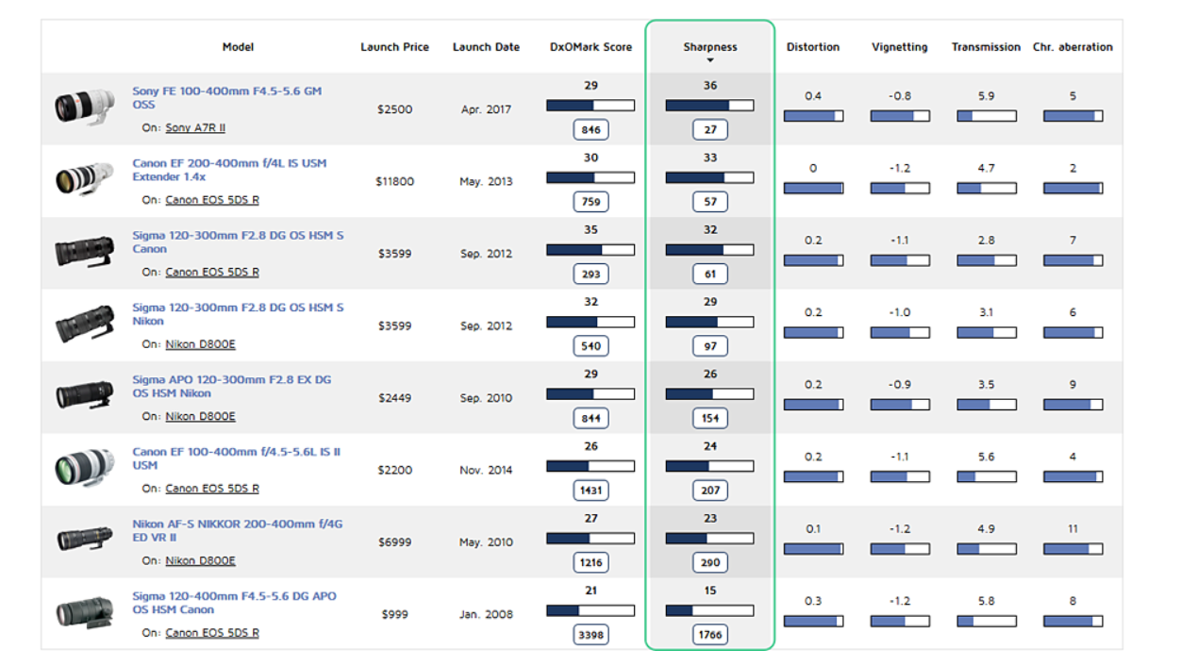Click the Apr. 2017 launch date
This screenshot has height=666, width=1181.
[486, 109]
